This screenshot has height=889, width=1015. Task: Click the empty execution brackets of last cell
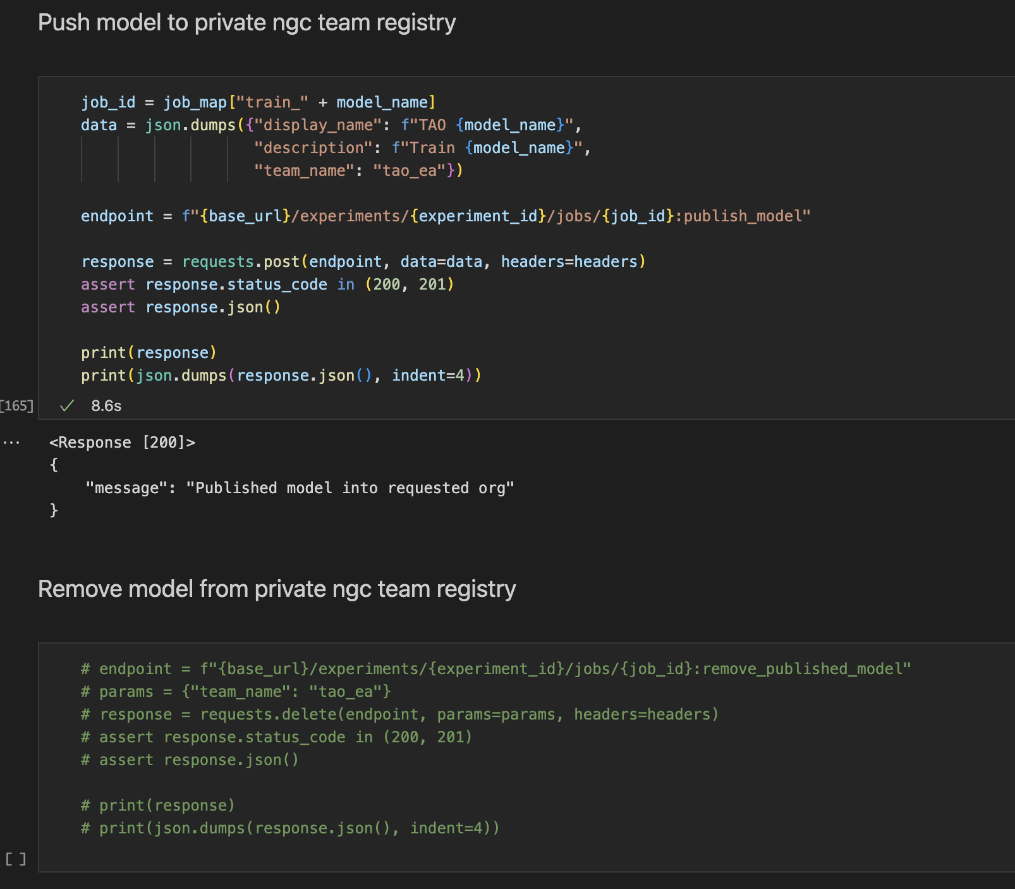click(x=16, y=859)
